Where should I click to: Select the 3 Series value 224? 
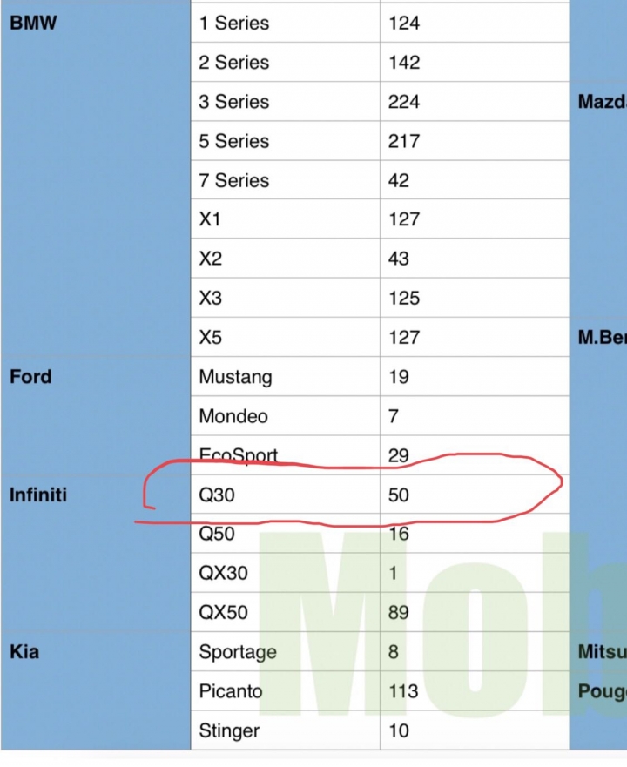[404, 102]
